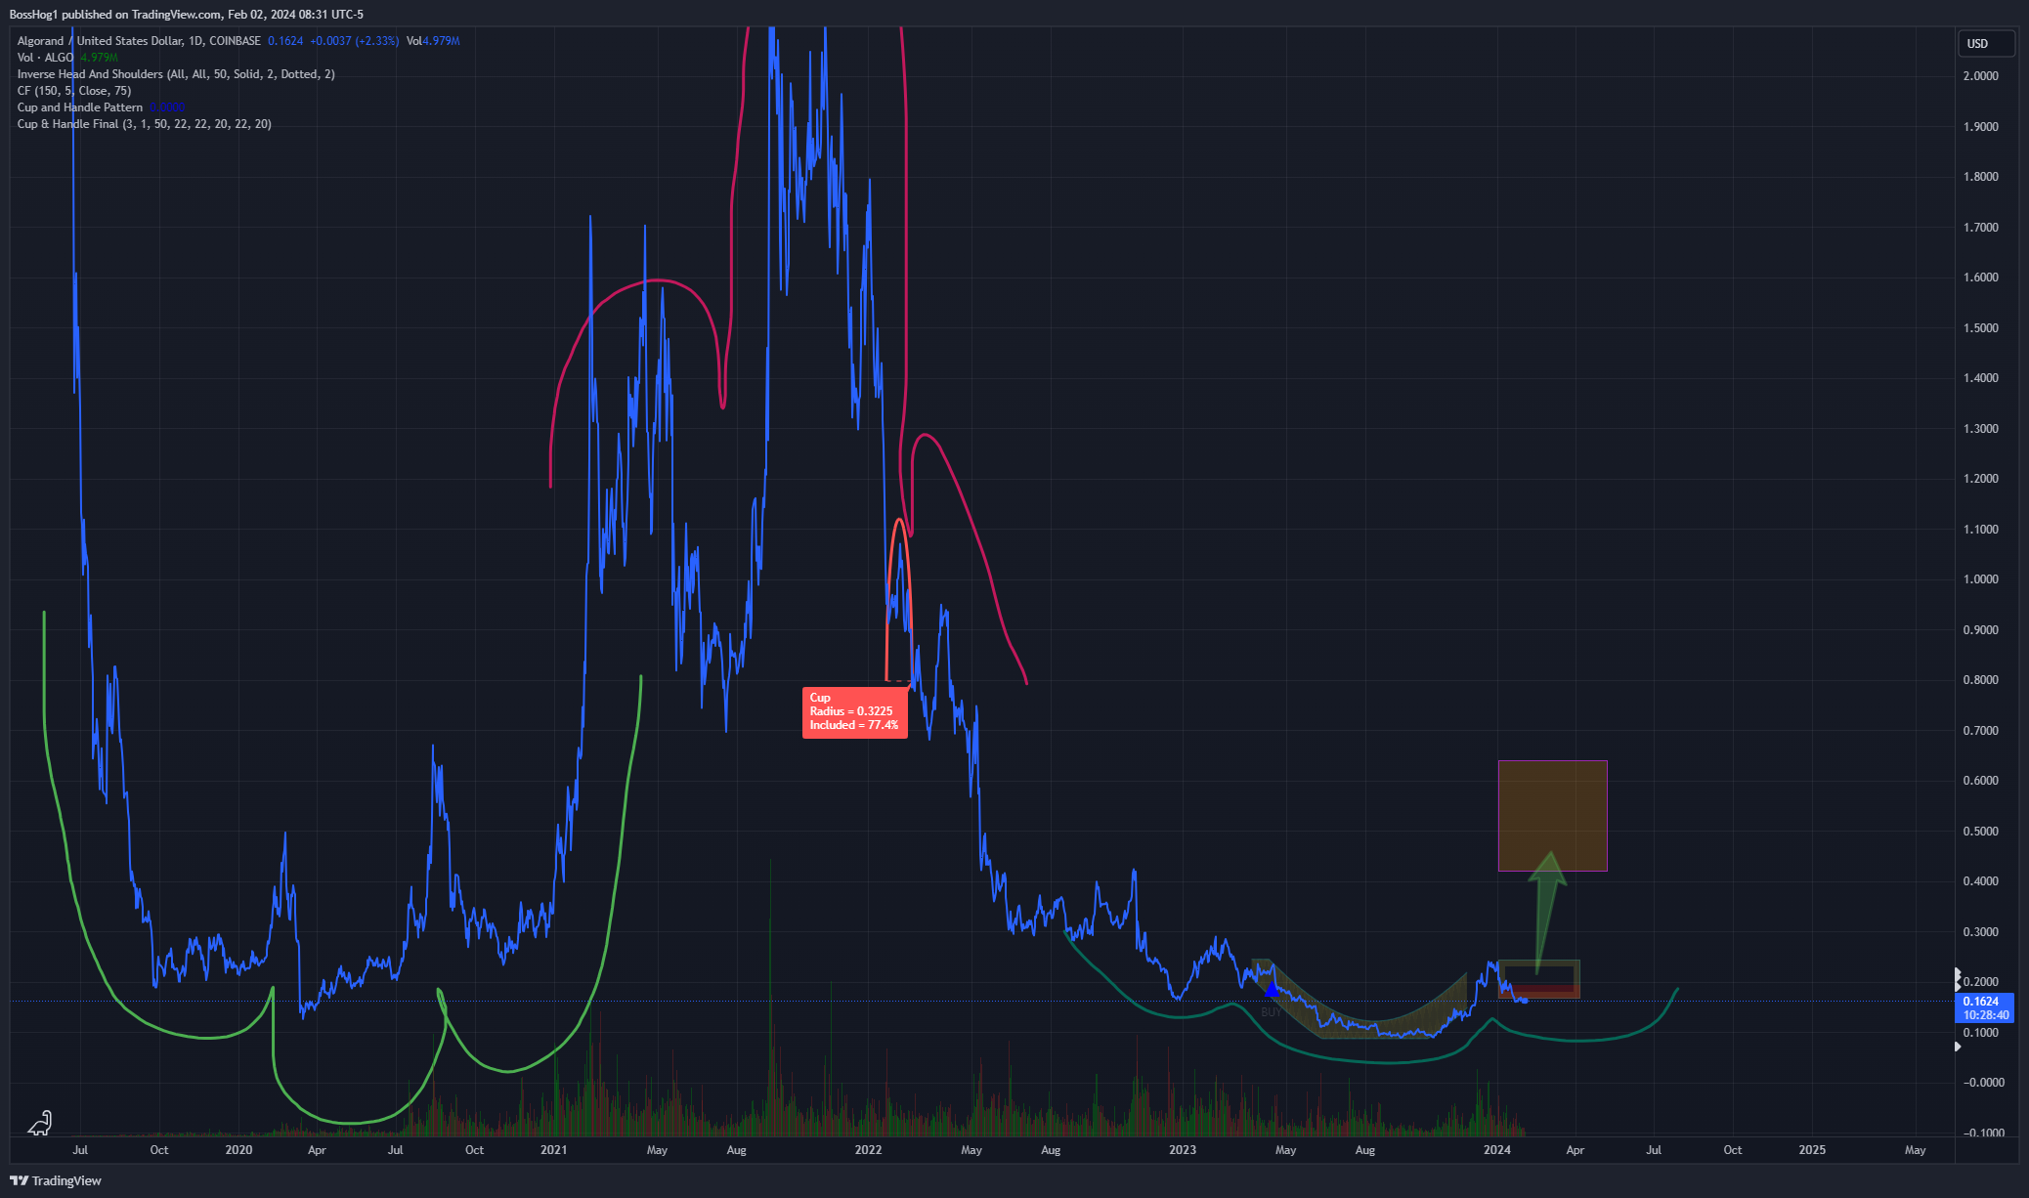This screenshot has height=1198, width=2029.
Task: Click the arrow marker below the 0.1000 label
Action: point(1958,1047)
